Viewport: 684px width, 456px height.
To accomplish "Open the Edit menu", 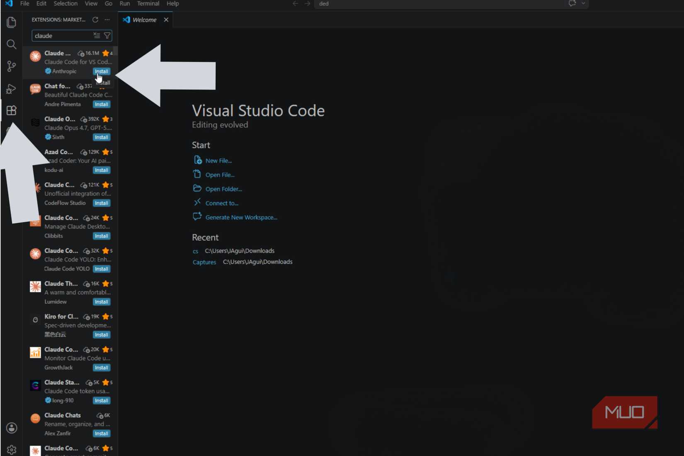I will (x=41, y=3).
